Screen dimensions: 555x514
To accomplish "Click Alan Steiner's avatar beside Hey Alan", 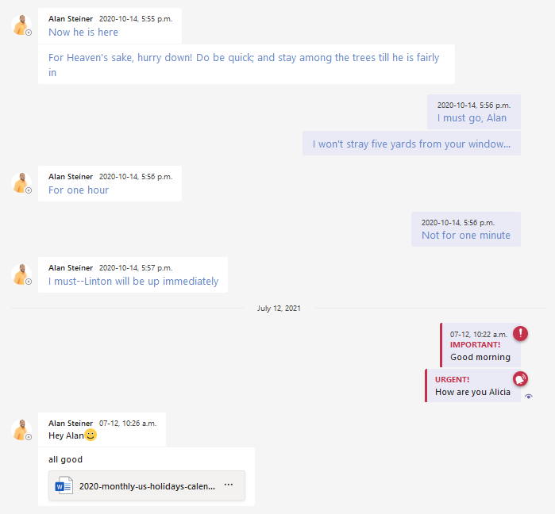I will tap(21, 431).
